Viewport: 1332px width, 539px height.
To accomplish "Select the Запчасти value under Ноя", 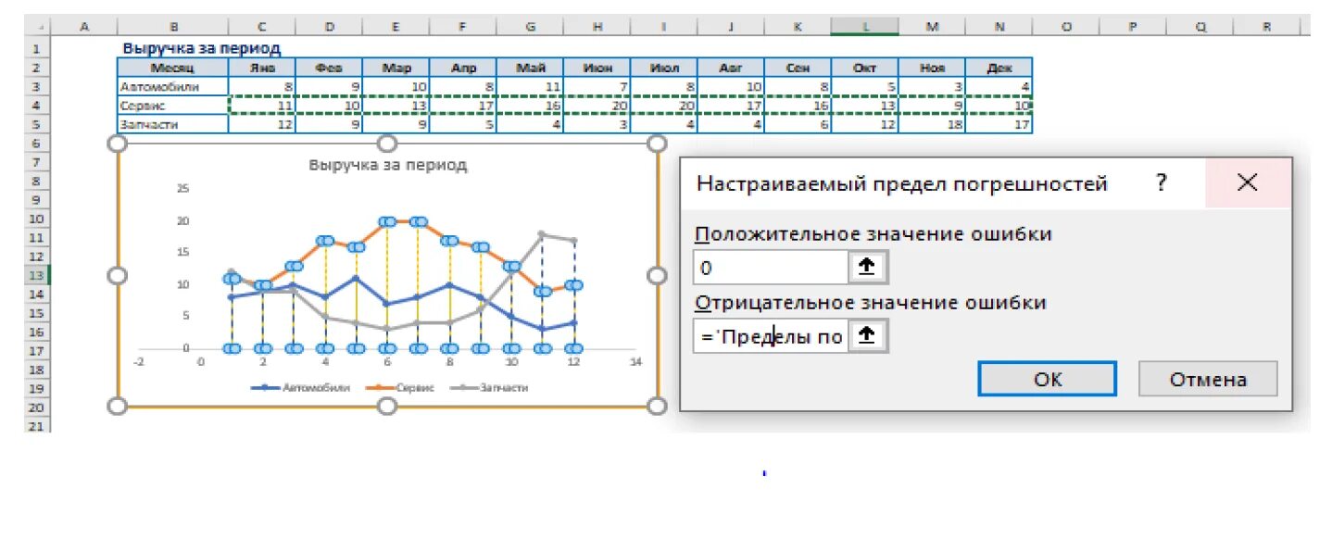I will click(932, 124).
